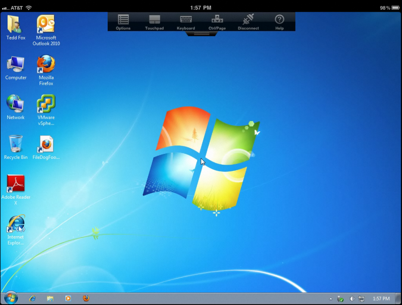Show the on-screen Keyboard

pyautogui.click(x=185, y=22)
